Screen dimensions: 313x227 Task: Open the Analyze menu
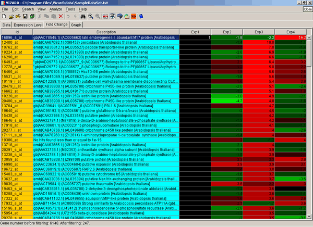tap(56, 9)
